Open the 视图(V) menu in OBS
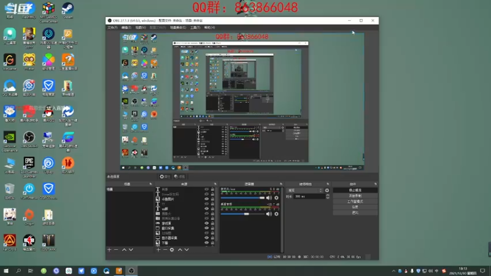Viewport: 491px width, 276px height. [x=141, y=28]
